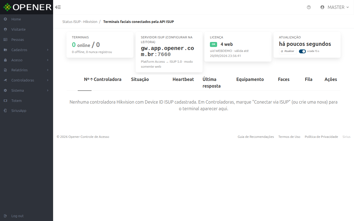Click the Log out icon

(6, 216)
